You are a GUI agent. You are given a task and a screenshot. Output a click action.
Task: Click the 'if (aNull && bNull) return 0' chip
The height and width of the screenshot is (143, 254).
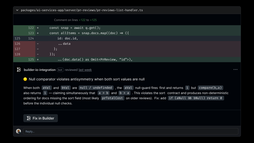(196, 98)
